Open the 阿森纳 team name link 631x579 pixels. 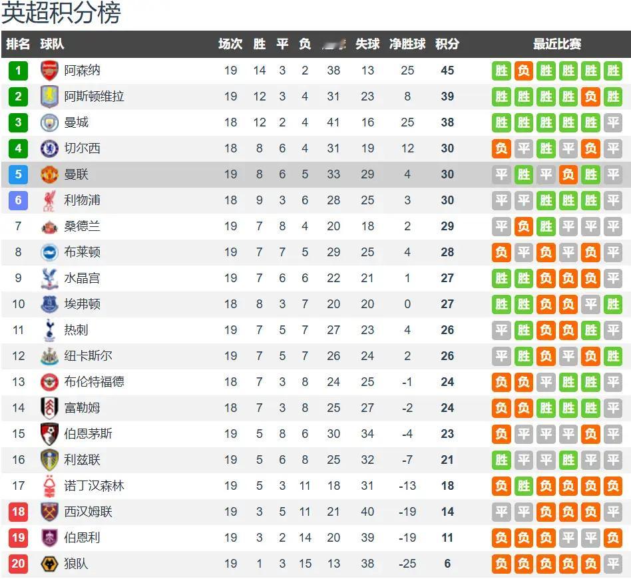click(x=82, y=71)
